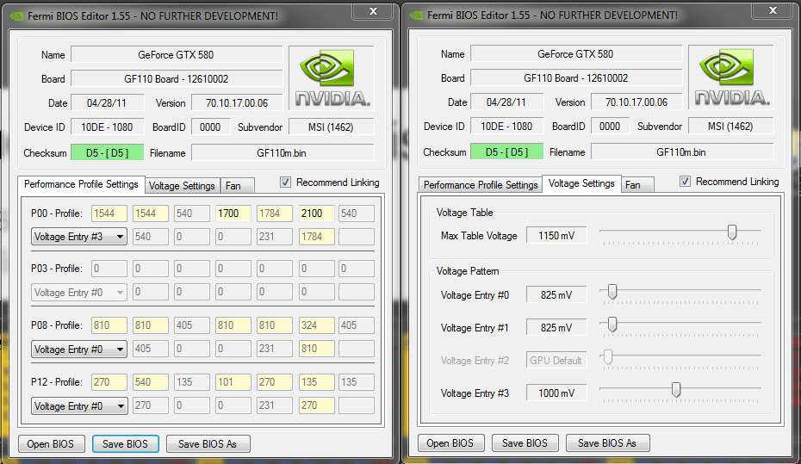Click Save BIOS As in the left window
Screen dimensions: 801x464
coord(208,444)
